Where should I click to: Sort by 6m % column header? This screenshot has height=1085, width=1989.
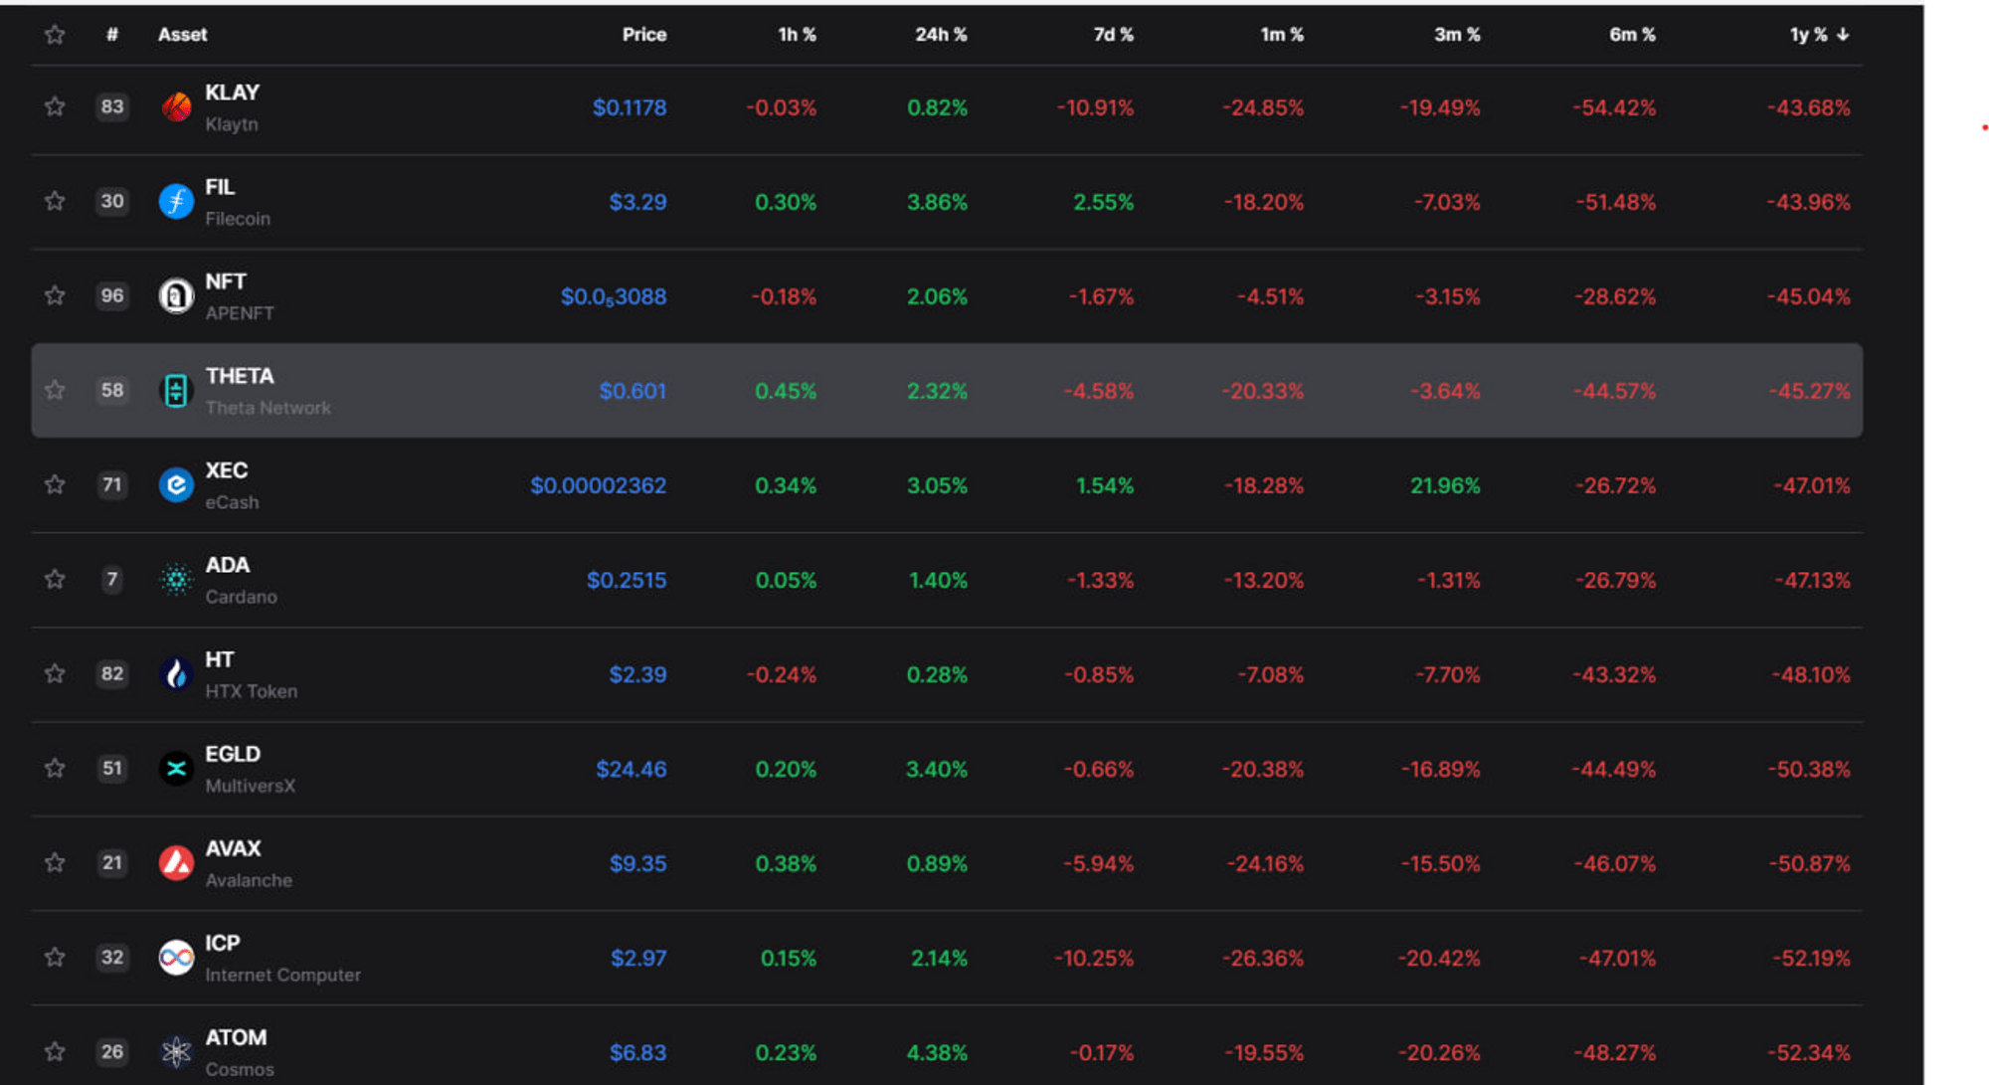pyautogui.click(x=1632, y=35)
